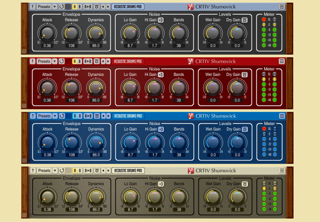Open the hamburger menu in the beige panel
Screen dimensions: 320x222
tap(282, 171)
